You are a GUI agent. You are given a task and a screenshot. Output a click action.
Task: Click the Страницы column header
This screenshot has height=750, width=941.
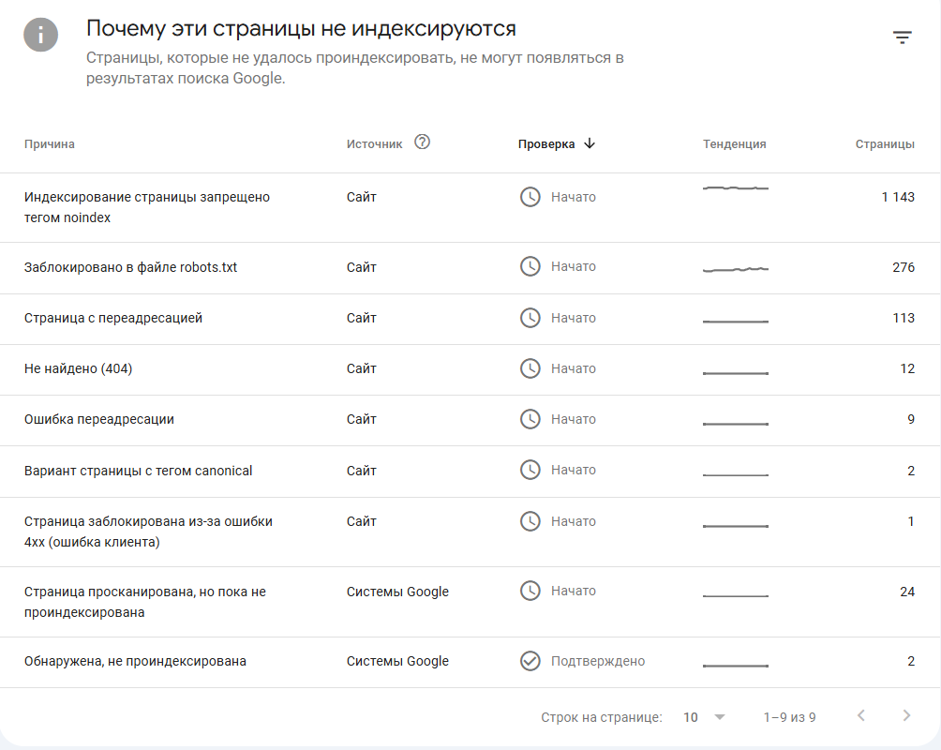[885, 144]
